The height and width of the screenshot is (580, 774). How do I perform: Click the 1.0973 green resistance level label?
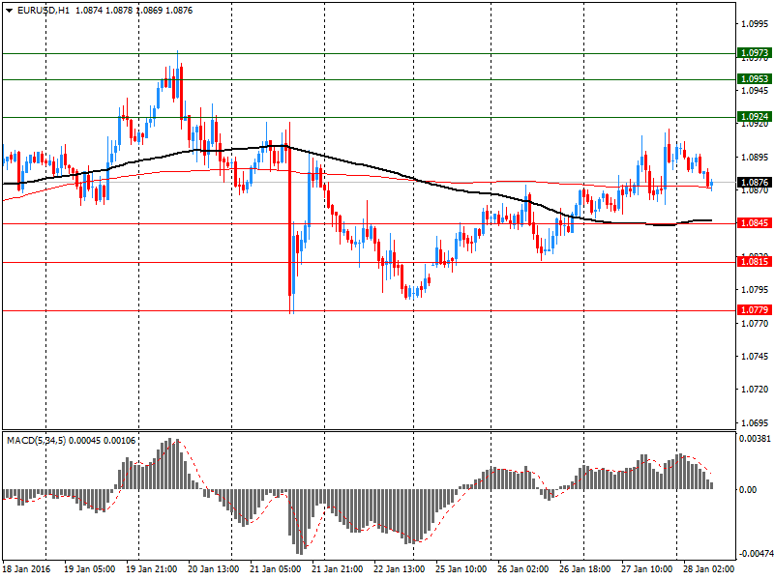point(755,53)
